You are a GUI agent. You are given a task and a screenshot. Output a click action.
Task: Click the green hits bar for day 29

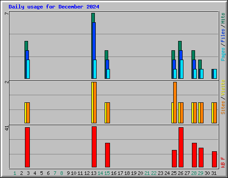[200, 65]
